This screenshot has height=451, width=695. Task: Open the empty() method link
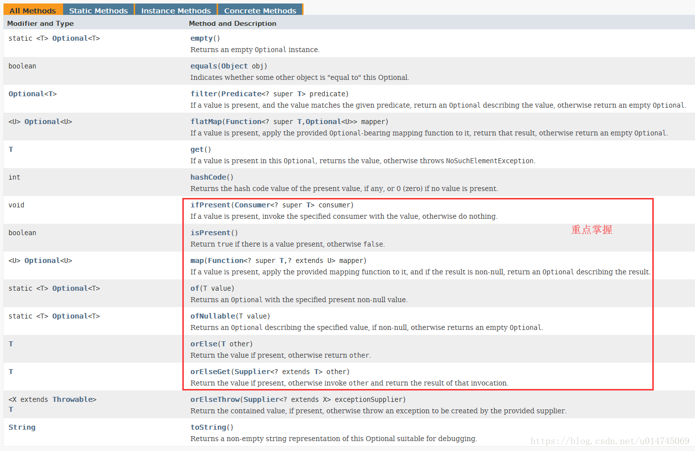pos(201,38)
